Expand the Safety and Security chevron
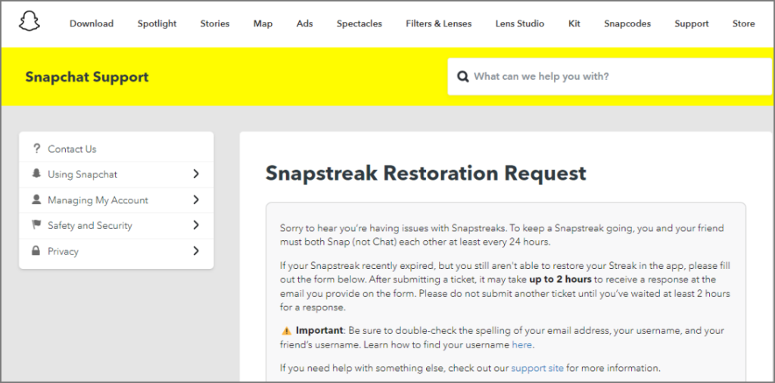This screenshot has width=775, height=383. tap(196, 225)
